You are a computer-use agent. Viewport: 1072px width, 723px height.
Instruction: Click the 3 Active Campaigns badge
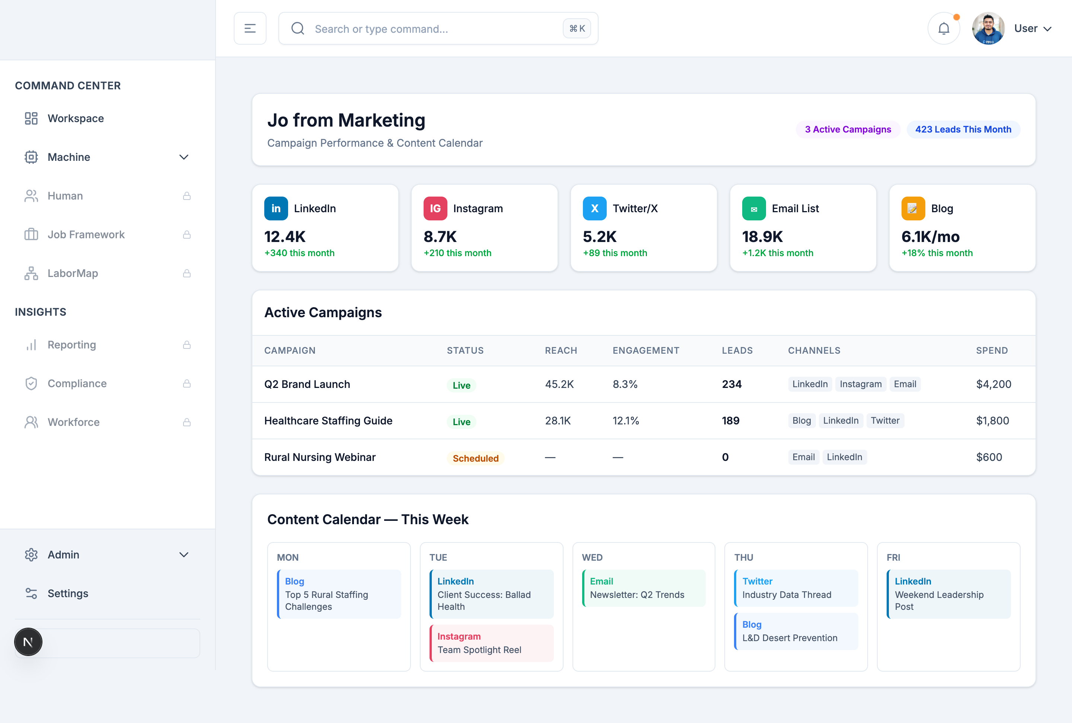[848, 130]
